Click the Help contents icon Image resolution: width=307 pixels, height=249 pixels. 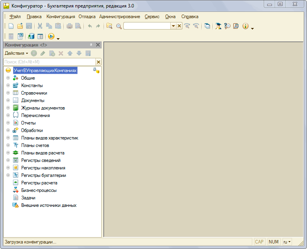236,26
